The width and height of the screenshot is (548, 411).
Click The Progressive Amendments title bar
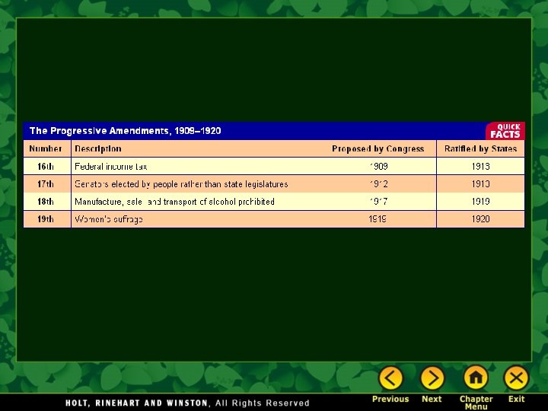254,131
